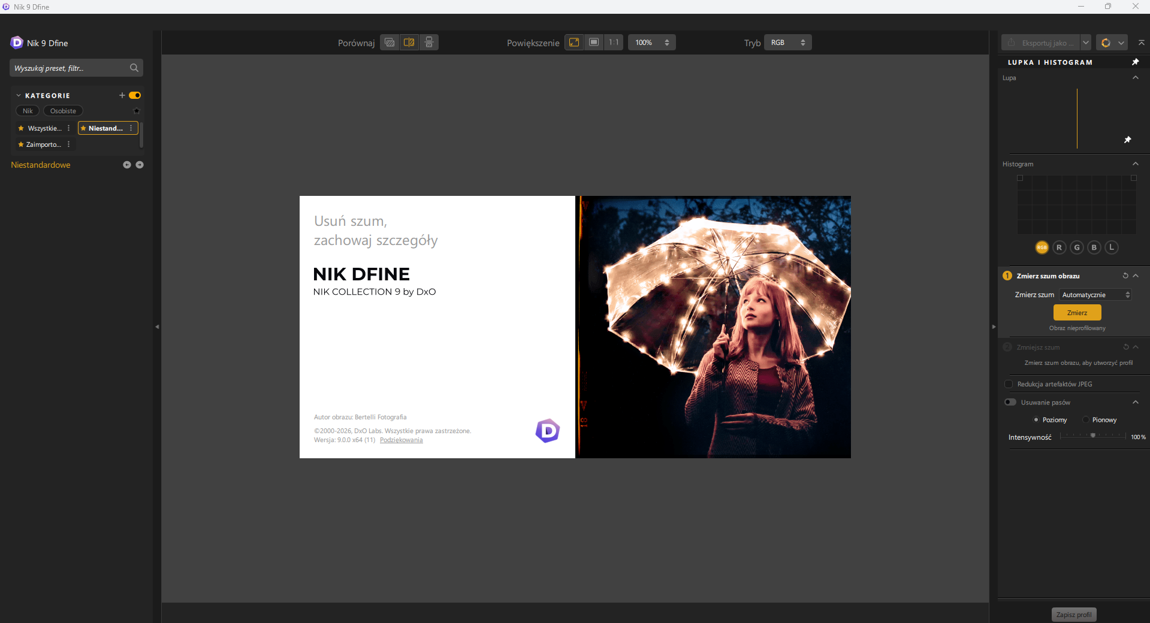1150x623 pixels.
Task: Collapse the Kategorie section
Action: (x=19, y=95)
